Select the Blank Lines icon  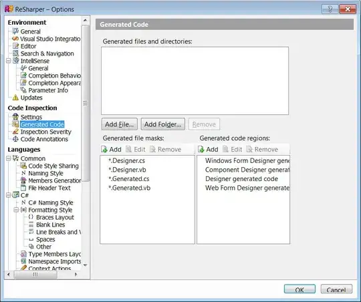31,224
